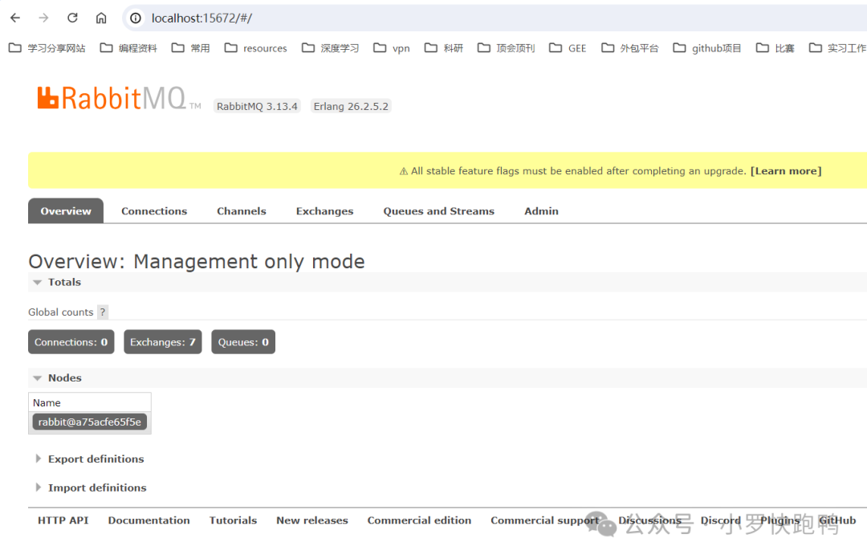The width and height of the screenshot is (867, 559).
Task: Click the Exchanges: 7 count button
Action: point(163,342)
